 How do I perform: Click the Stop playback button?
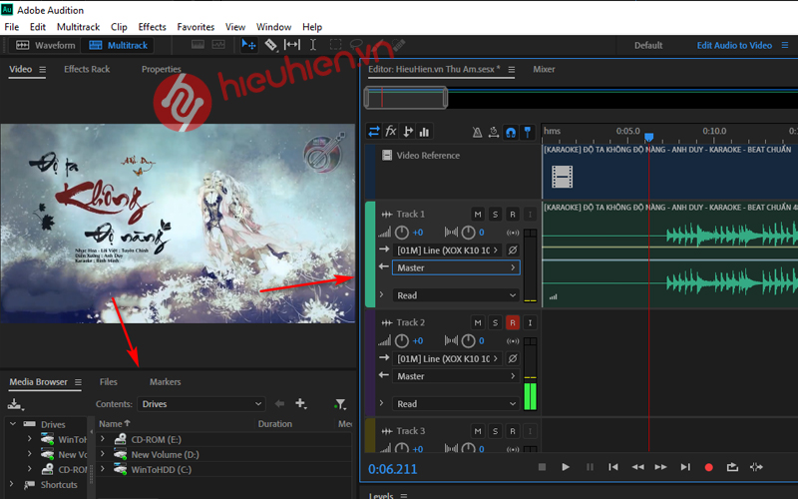[x=542, y=467]
